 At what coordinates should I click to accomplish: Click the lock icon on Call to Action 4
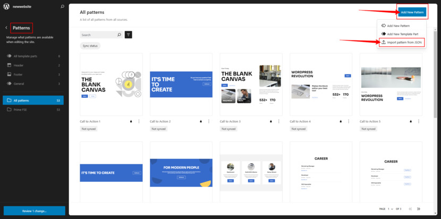click(x=341, y=121)
